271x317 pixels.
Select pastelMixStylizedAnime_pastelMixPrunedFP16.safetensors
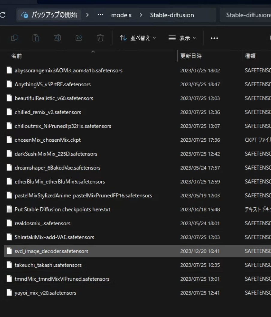tap(83, 196)
